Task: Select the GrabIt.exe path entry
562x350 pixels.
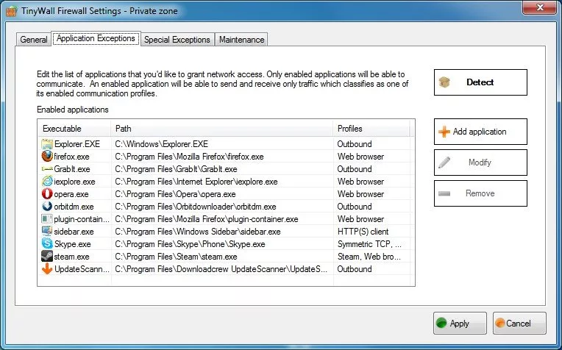Action: pyautogui.click(x=176, y=169)
